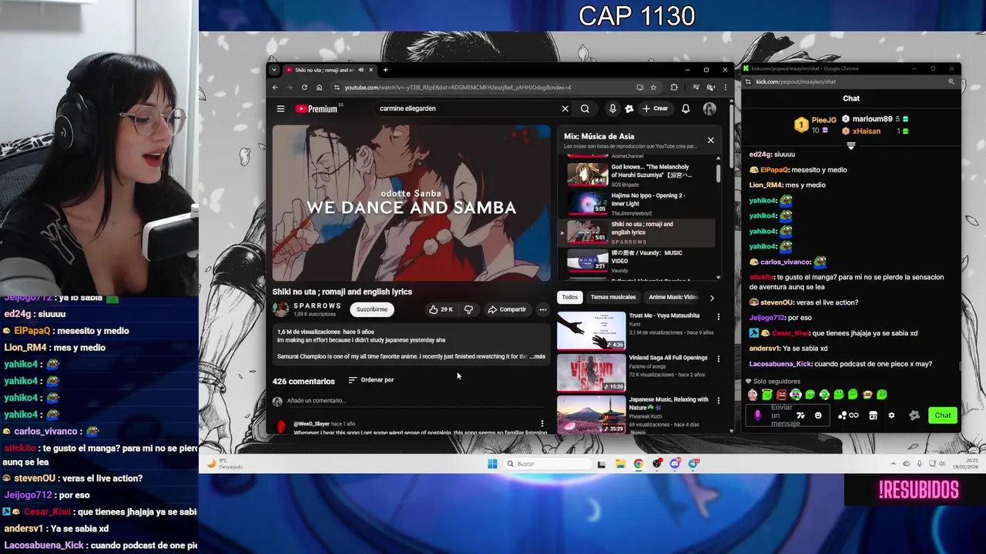This screenshot has width=986, height=554.
Task: Open the site info icon in the address bar
Action: [337, 87]
